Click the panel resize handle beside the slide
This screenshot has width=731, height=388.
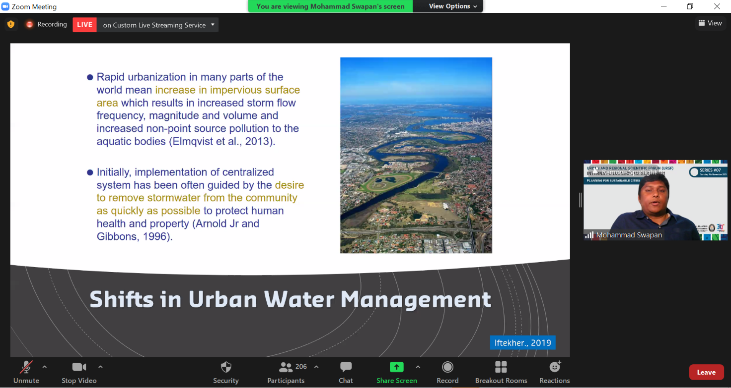pyautogui.click(x=580, y=200)
